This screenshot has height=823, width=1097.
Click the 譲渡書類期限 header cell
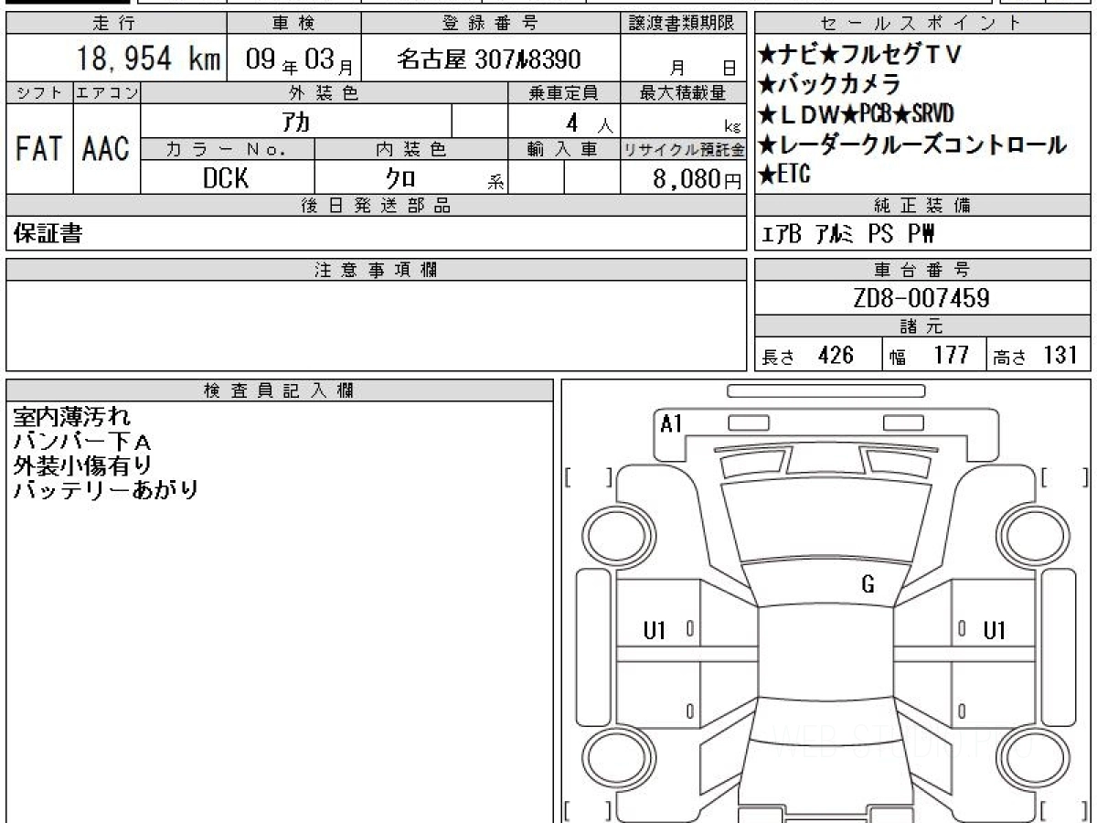684,23
